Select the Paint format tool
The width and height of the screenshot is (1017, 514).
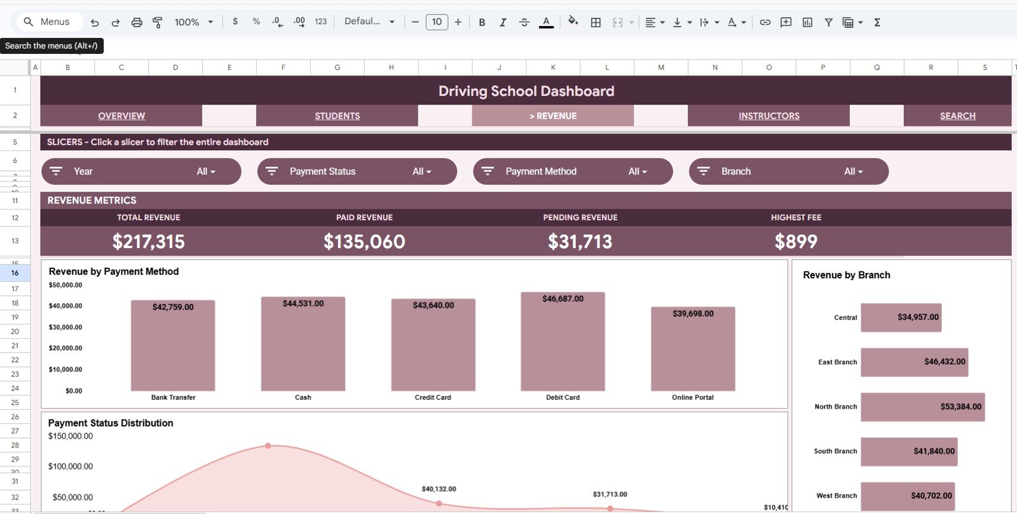pyautogui.click(x=158, y=22)
